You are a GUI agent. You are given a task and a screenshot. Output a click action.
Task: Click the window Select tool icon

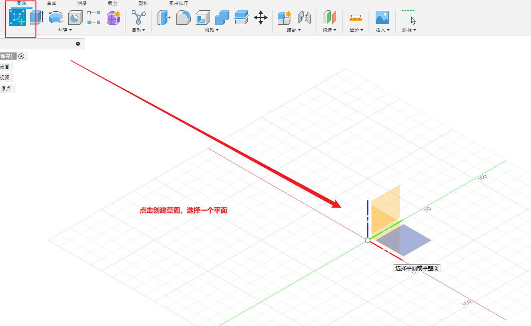click(409, 17)
